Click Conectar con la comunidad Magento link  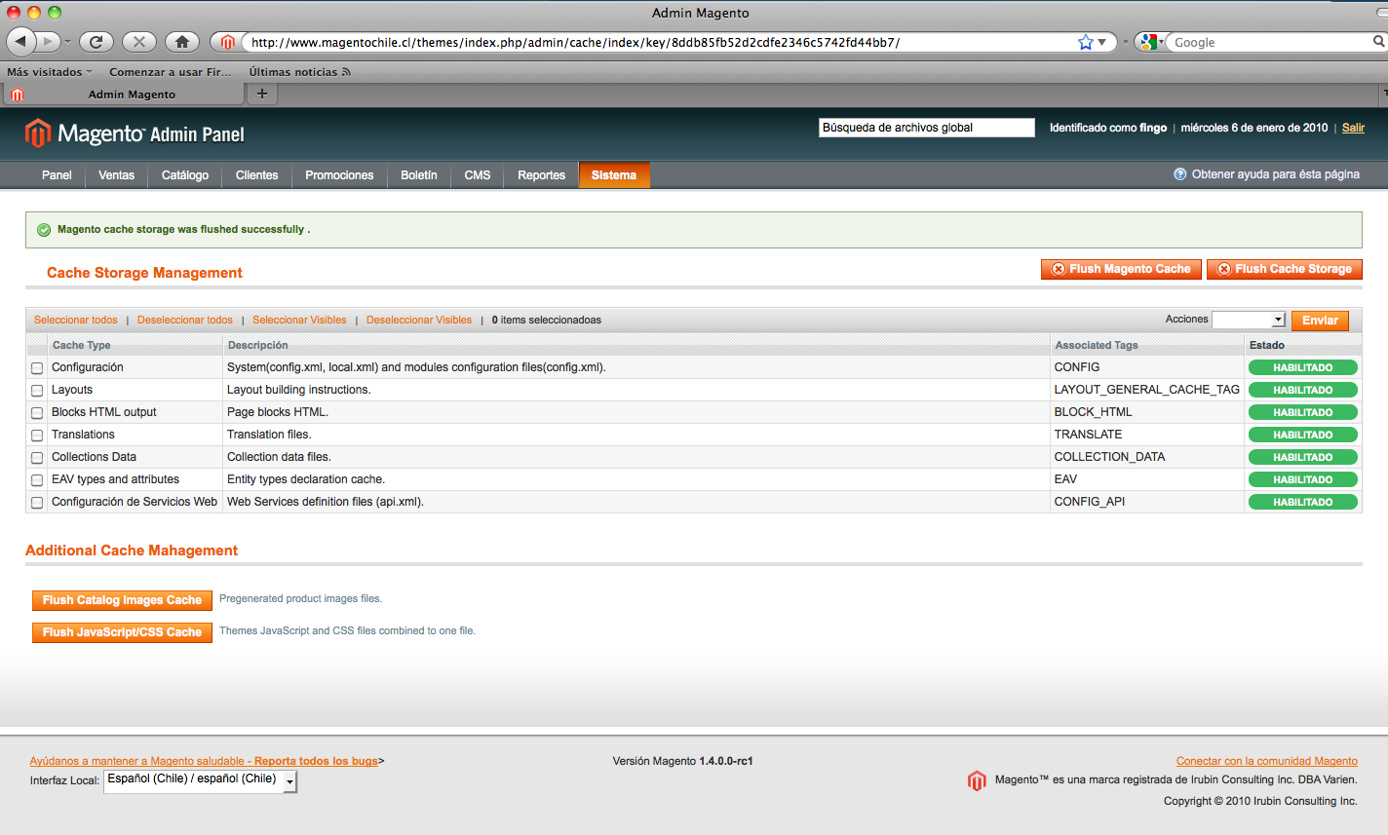coord(1267,761)
